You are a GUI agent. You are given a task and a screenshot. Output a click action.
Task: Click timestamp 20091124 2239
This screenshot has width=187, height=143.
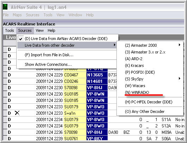pos(49,138)
